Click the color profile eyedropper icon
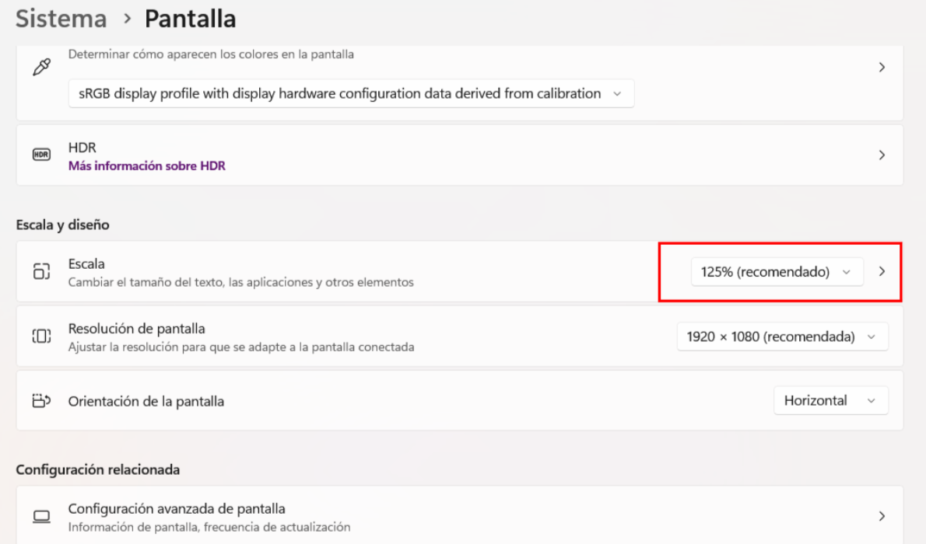The image size is (926, 544). (41, 68)
